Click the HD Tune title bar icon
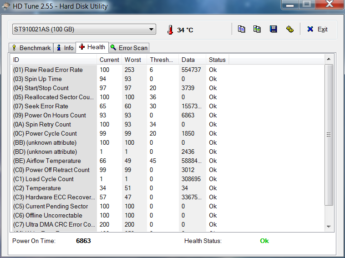Viewport: 345px width, 258px height. [5, 6]
